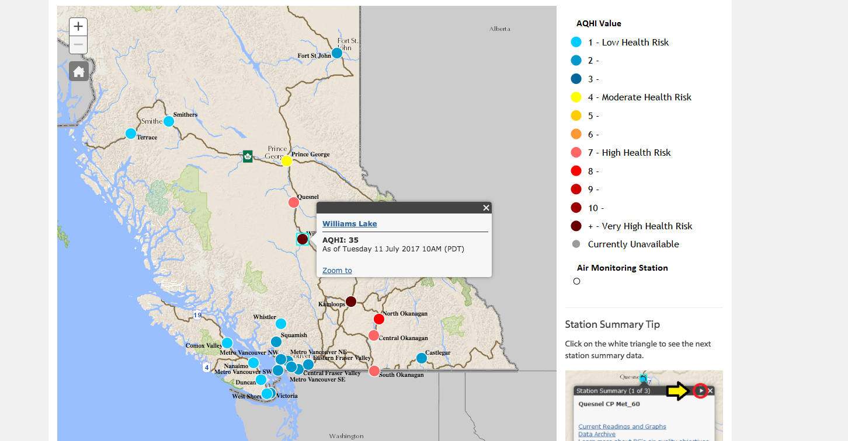848x441 pixels.
Task: Click the Highway 16 shield icon
Action: coord(248,156)
